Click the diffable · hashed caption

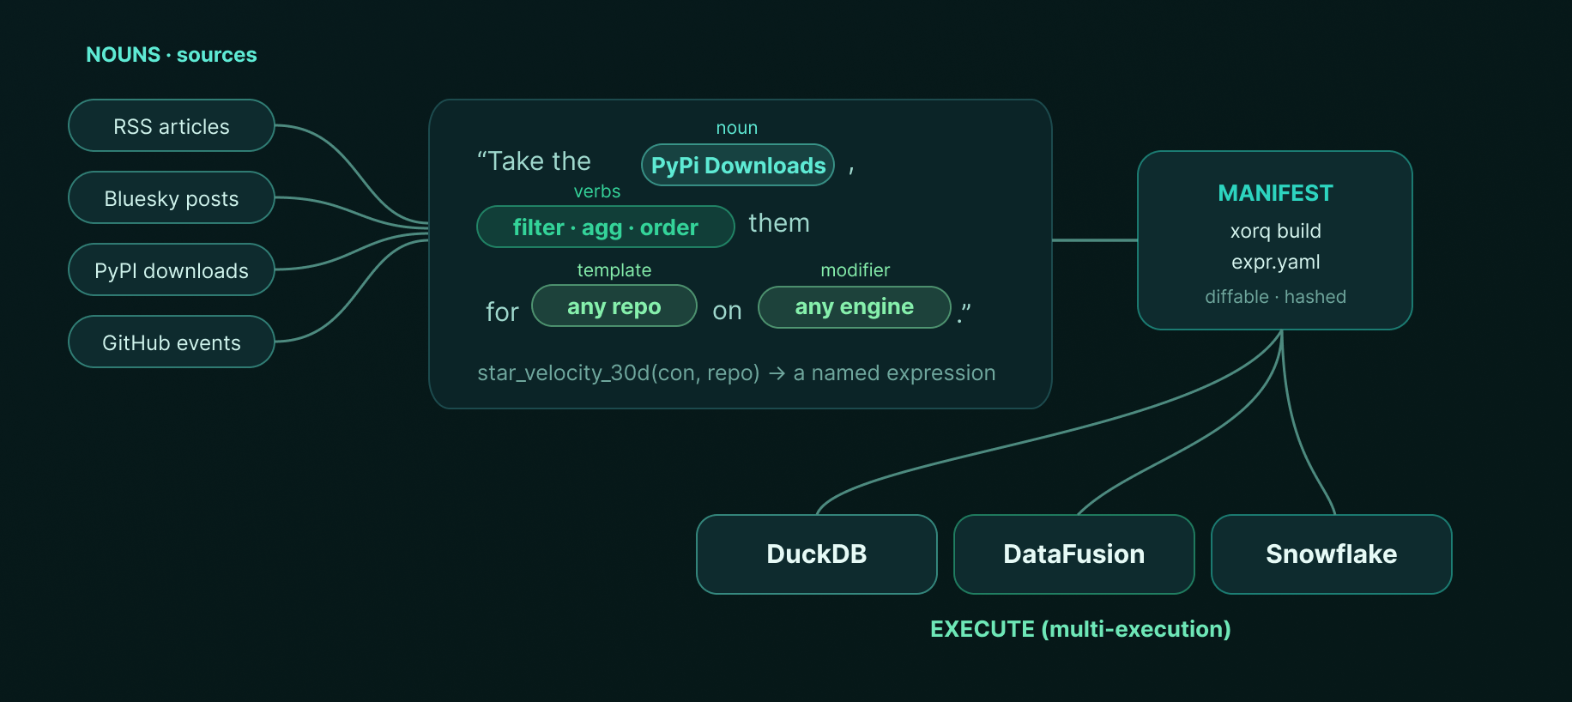pyautogui.click(x=1275, y=297)
